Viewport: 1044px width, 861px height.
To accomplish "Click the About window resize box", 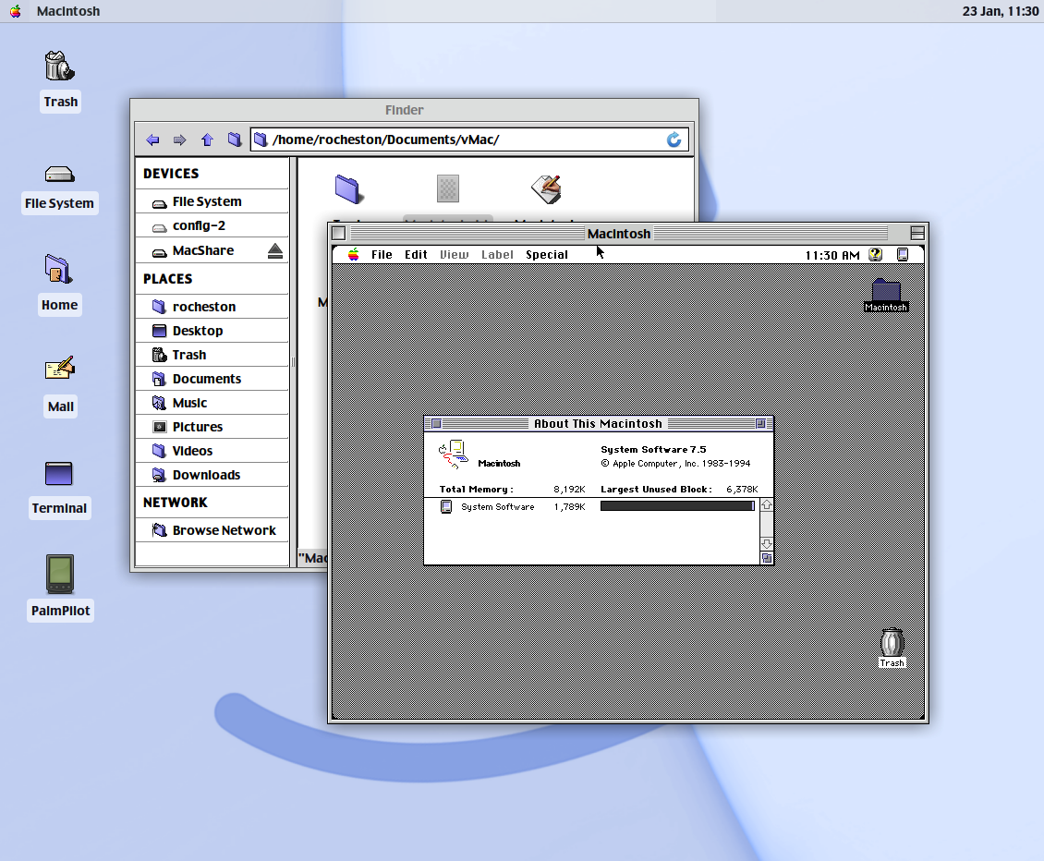I will pos(766,558).
